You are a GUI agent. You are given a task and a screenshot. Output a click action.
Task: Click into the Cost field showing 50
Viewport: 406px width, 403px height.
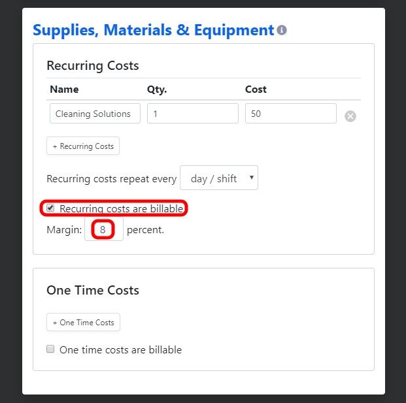(290, 114)
